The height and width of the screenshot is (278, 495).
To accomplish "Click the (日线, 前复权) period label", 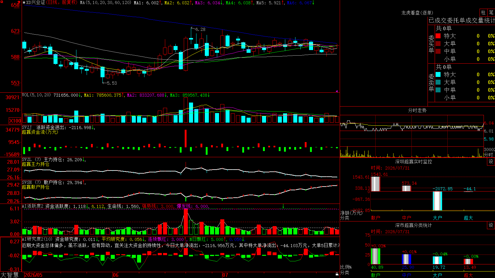I will point(62,2).
